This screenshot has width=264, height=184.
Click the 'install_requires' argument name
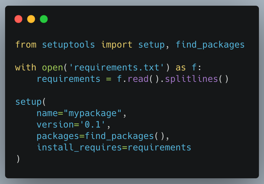point(79,148)
